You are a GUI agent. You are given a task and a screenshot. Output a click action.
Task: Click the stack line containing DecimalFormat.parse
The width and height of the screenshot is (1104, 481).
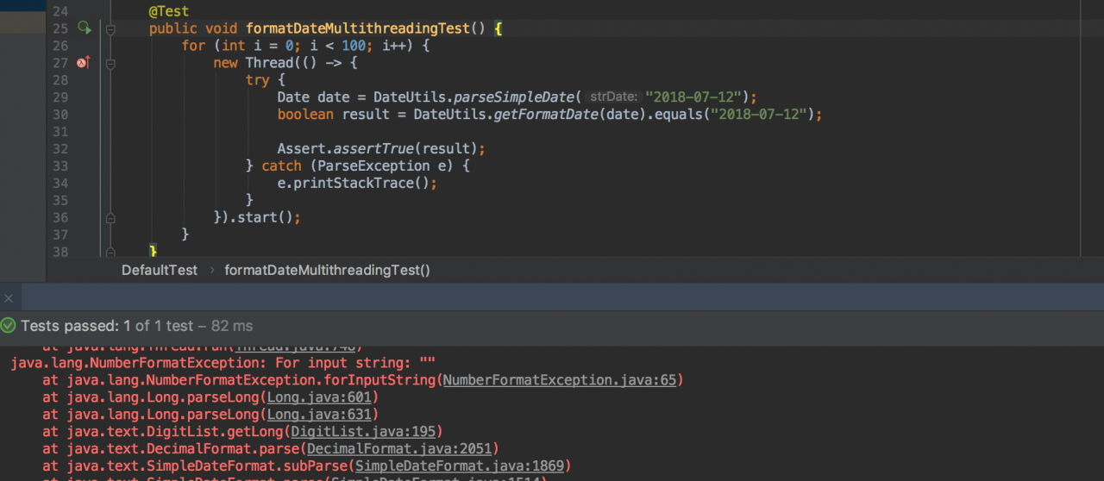click(271, 448)
